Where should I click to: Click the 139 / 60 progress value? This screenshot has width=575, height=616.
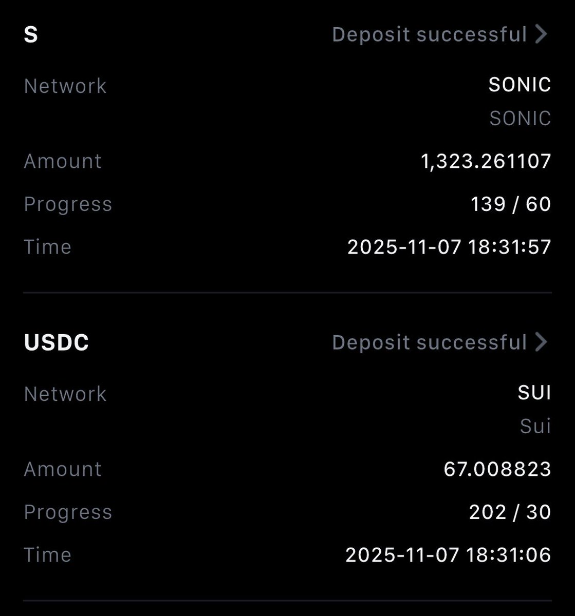point(511,204)
